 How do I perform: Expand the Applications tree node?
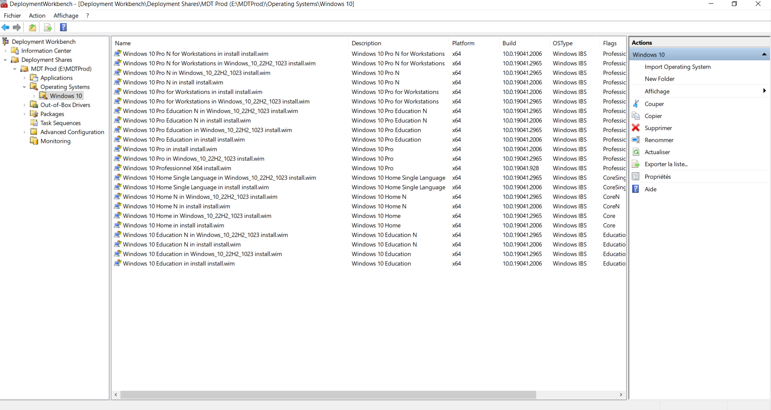[25, 78]
